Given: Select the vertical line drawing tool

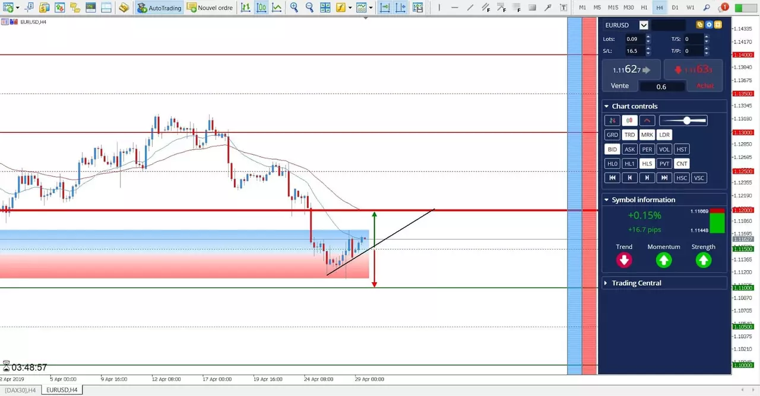Looking at the screenshot, I should click(439, 8).
